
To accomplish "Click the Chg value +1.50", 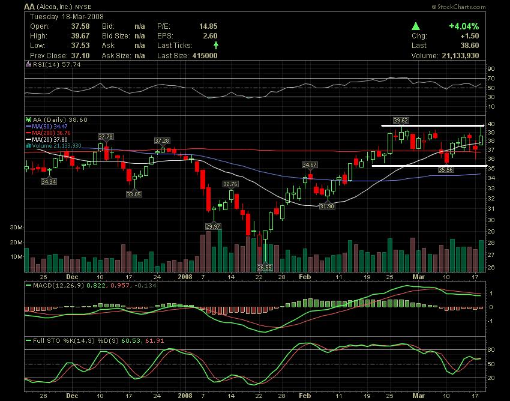I will click(470, 36).
